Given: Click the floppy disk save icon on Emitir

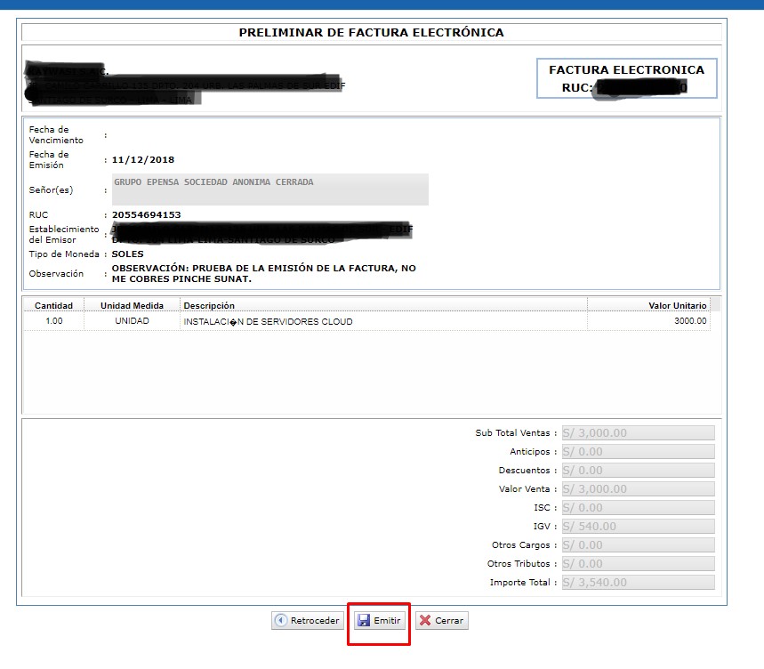Looking at the screenshot, I should tap(364, 620).
